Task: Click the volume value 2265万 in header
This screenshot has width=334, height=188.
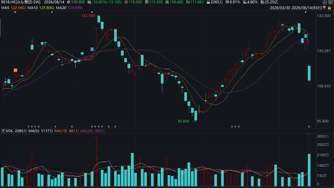Action: coord(217,2)
